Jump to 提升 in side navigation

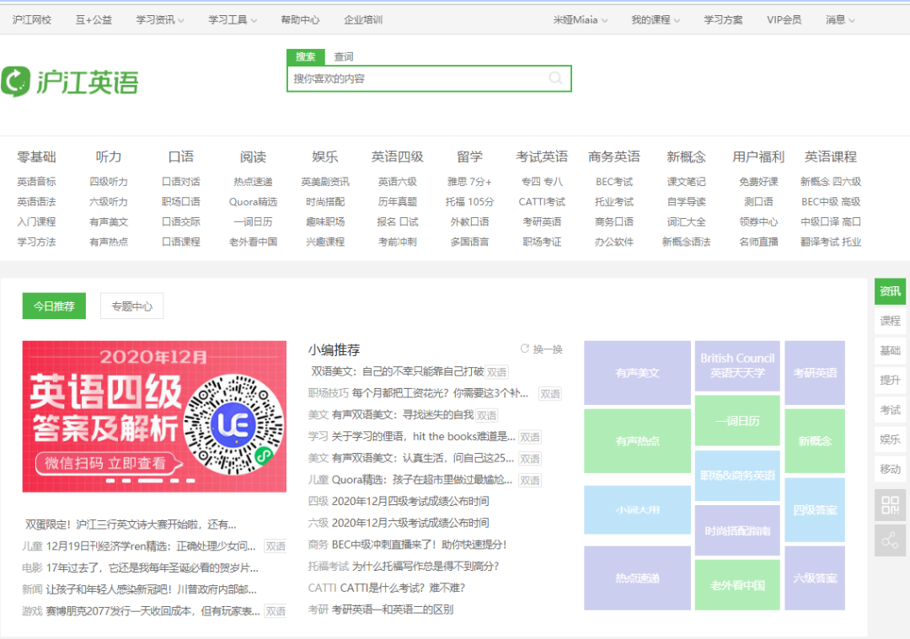pyautogui.click(x=890, y=380)
